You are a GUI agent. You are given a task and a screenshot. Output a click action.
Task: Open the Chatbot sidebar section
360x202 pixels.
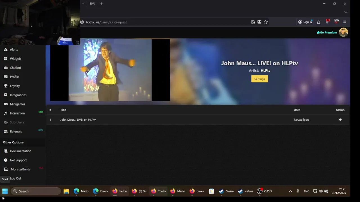click(15, 68)
